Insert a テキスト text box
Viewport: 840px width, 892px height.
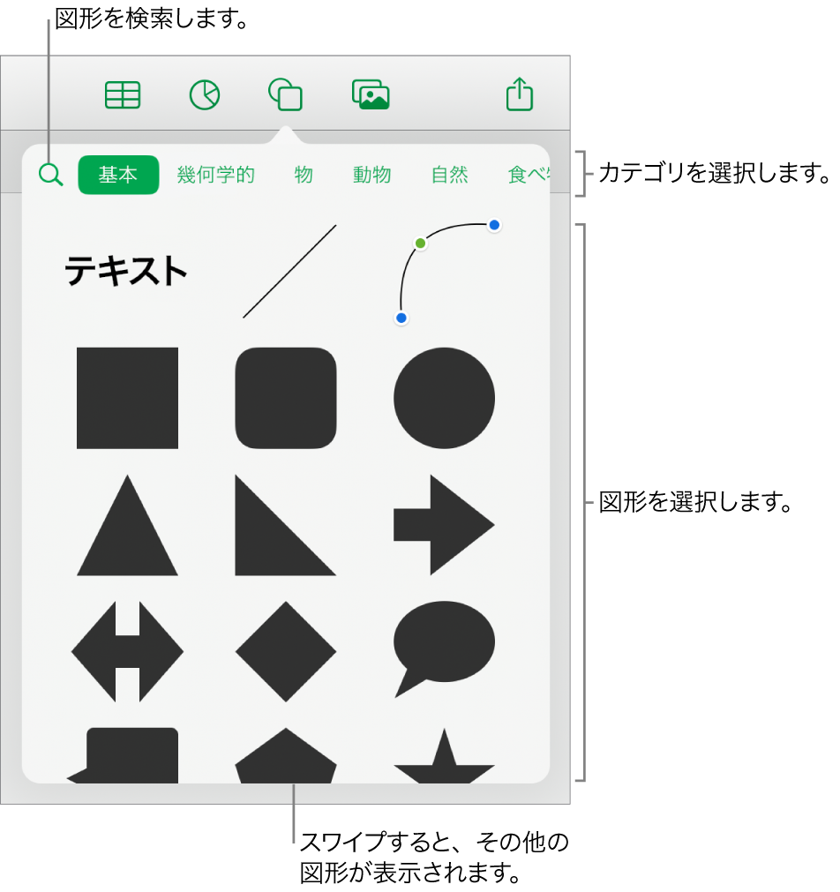click(126, 271)
